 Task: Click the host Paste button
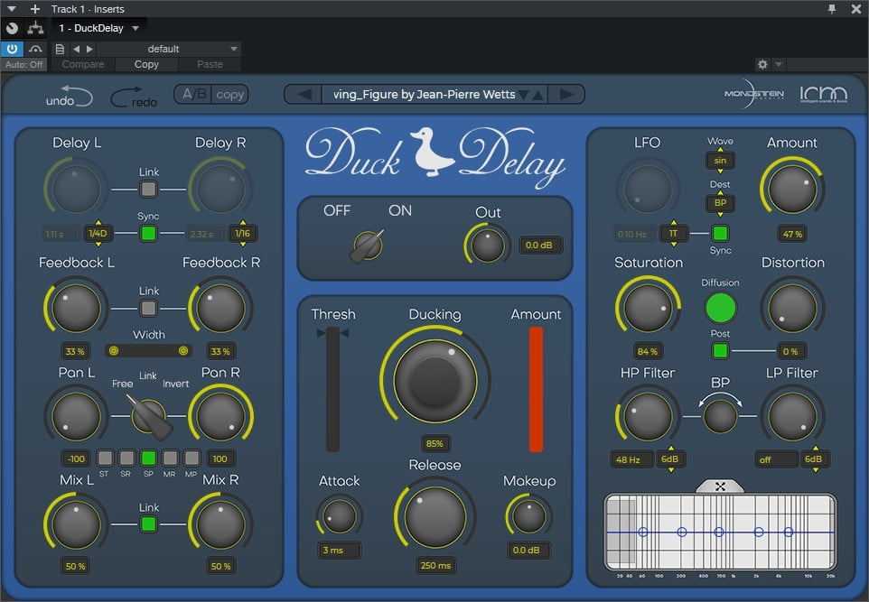pyautogui.click(x=210, y=64)
